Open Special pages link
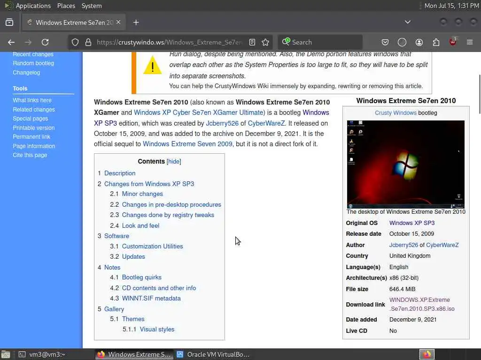Viewport: 481px width, 360px height. coord(31,119)
